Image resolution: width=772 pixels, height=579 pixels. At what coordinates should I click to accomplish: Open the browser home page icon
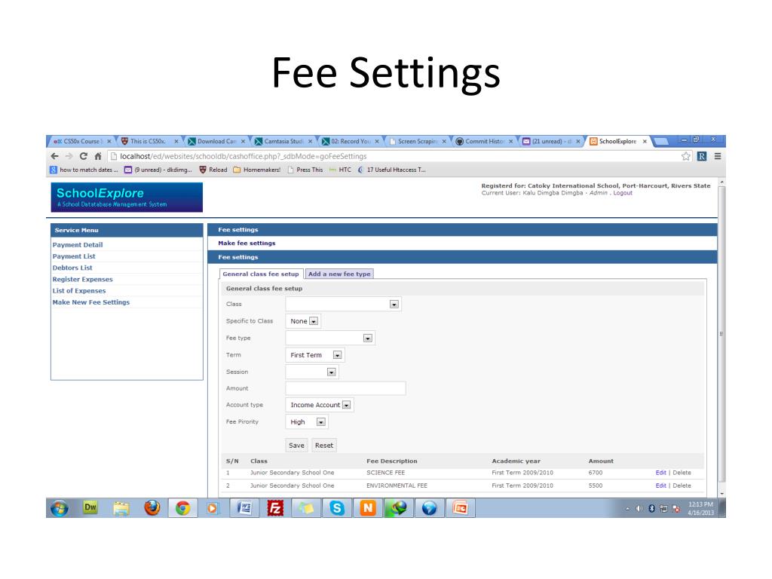tap(98, 156)
